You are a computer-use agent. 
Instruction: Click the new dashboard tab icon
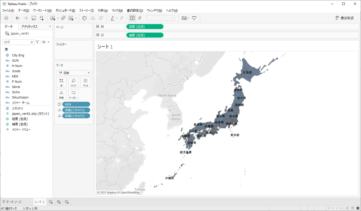click(x=59, y=202)
